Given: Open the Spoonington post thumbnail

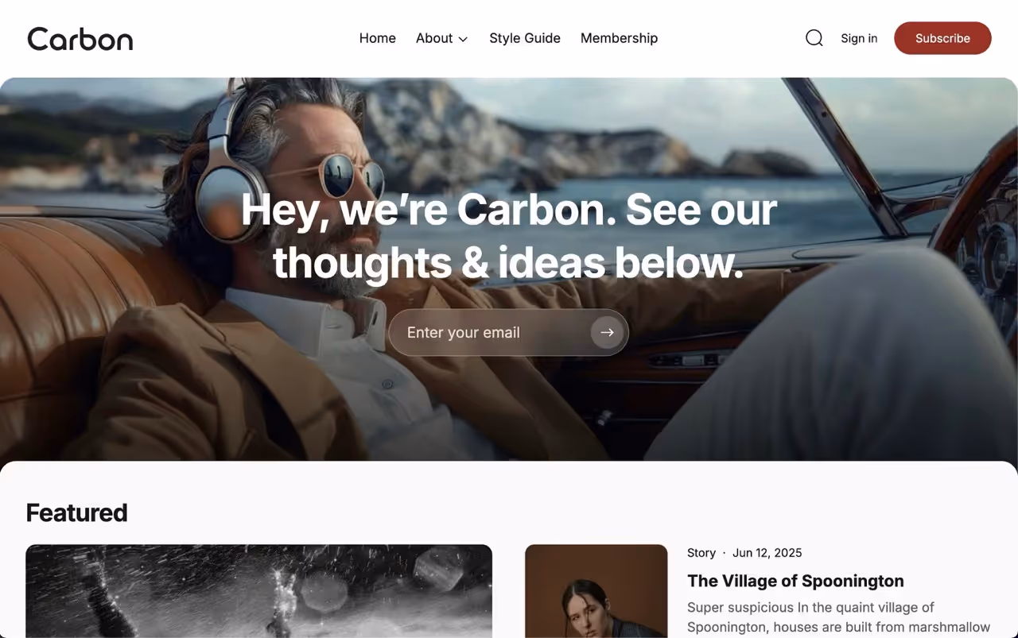Looking at the screenshot, I should [x=596, y=591].
